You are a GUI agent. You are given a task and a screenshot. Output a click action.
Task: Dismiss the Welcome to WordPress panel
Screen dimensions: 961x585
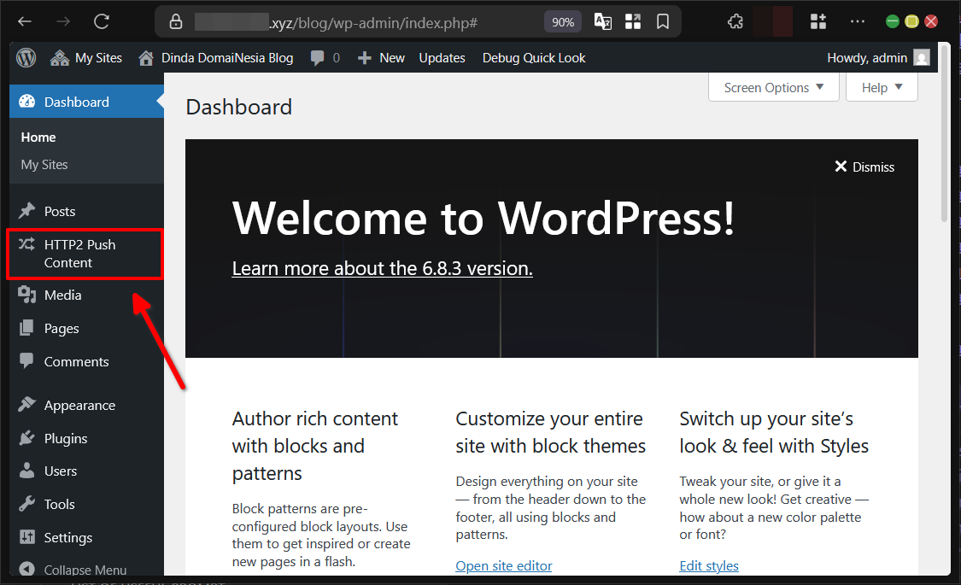(864, 167)
